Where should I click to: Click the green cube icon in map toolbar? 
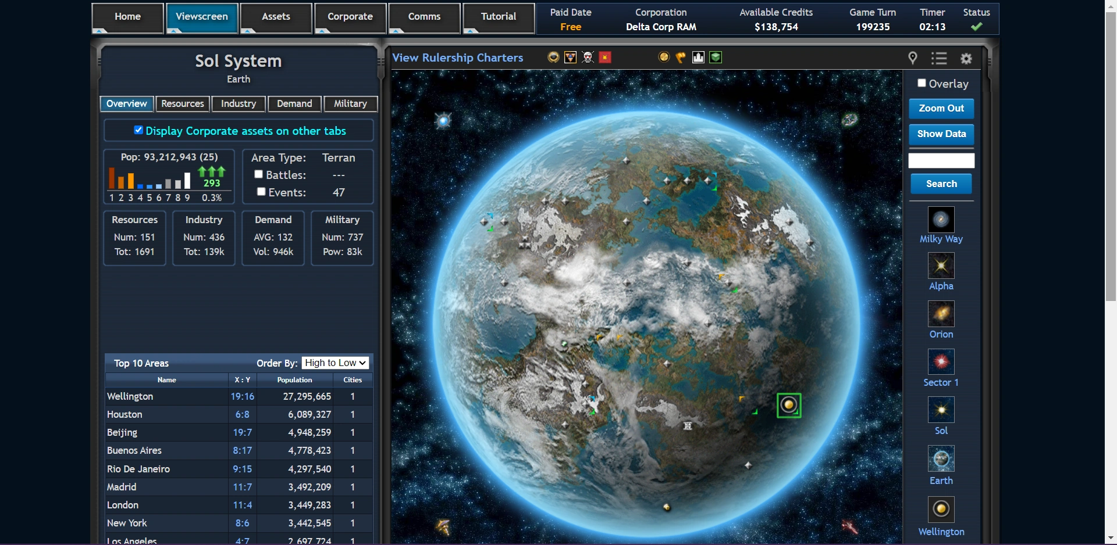tap(716, 57)
